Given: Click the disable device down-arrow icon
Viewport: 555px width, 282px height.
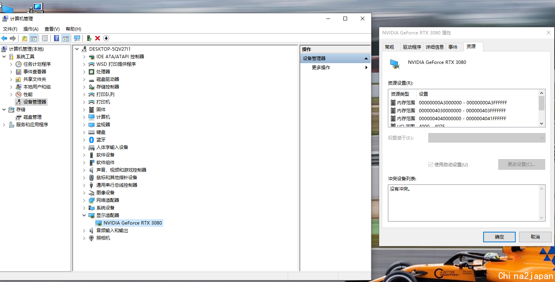Looking at the screenshot, I should click(x=106, y=38).
